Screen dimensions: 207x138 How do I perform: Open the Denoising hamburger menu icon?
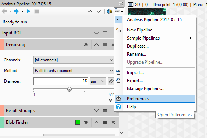click(x=105, y=45)
